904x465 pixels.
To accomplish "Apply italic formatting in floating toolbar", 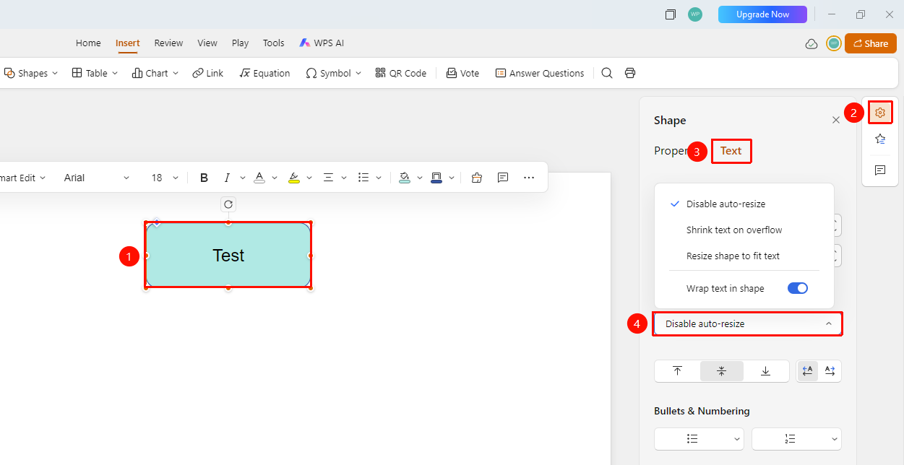I will point(227,178).
